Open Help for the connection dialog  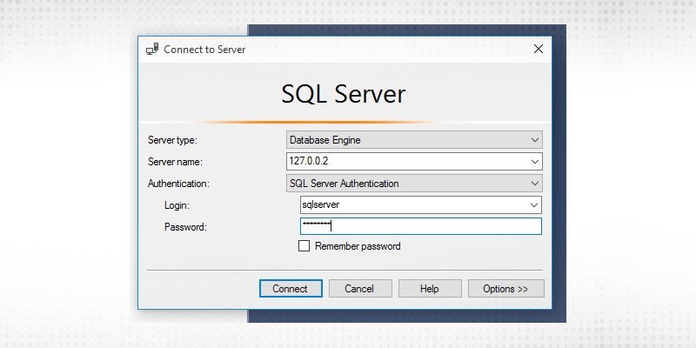tap(429, 289)
